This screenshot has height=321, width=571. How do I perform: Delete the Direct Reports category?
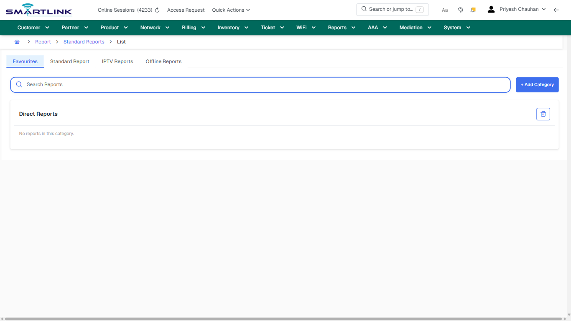click(543, 114)
